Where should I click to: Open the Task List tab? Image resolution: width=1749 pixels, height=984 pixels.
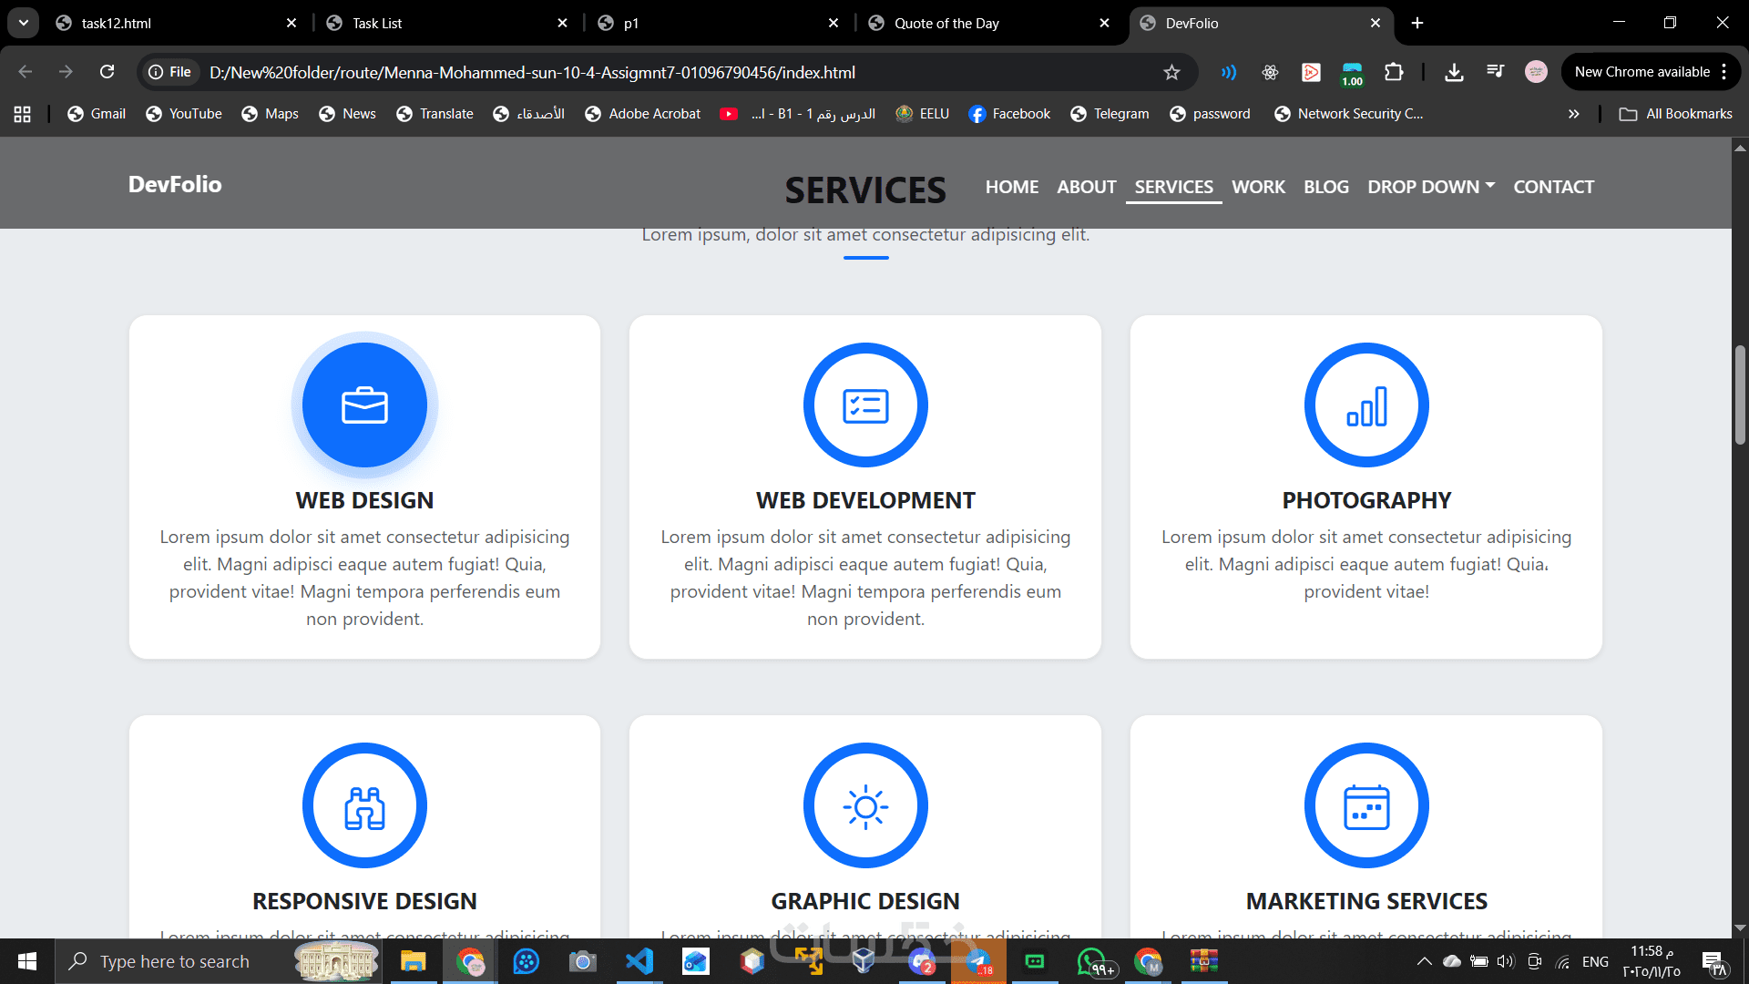pyautogui.click(x=377, y=23)
